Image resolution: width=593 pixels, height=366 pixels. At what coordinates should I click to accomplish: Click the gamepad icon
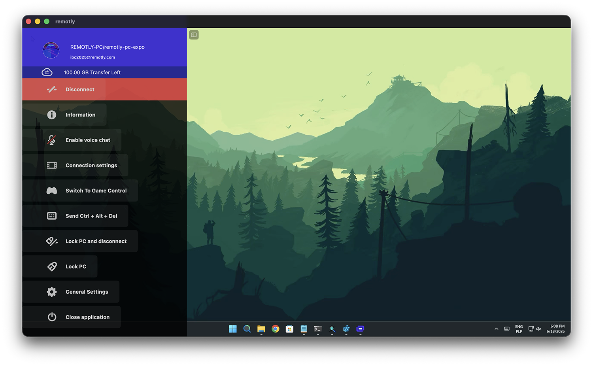[x=52, y=191]
